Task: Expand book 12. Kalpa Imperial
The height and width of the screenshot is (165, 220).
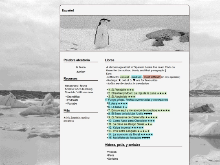Action: tap(125, 128)
